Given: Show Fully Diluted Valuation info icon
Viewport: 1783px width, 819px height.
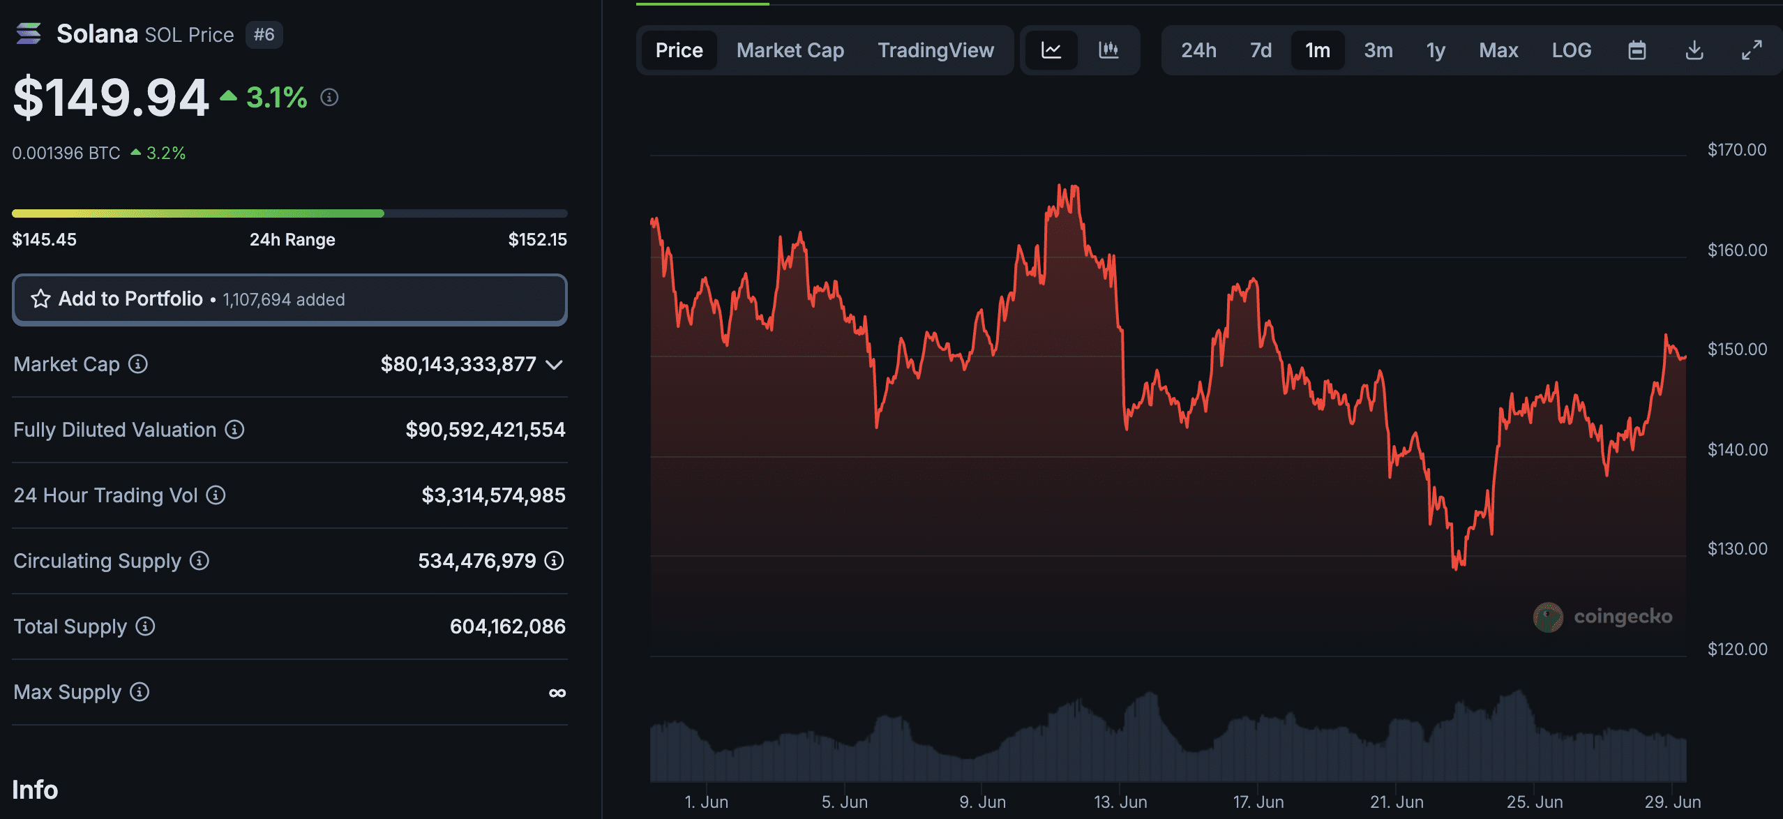Looking at the screenshot, I should [x=234, y=429].
